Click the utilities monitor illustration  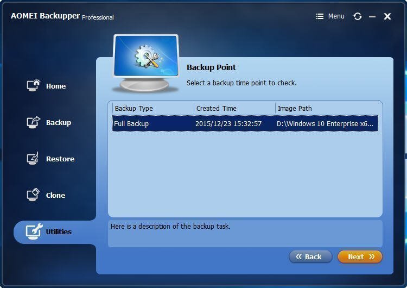coord(145,63)
